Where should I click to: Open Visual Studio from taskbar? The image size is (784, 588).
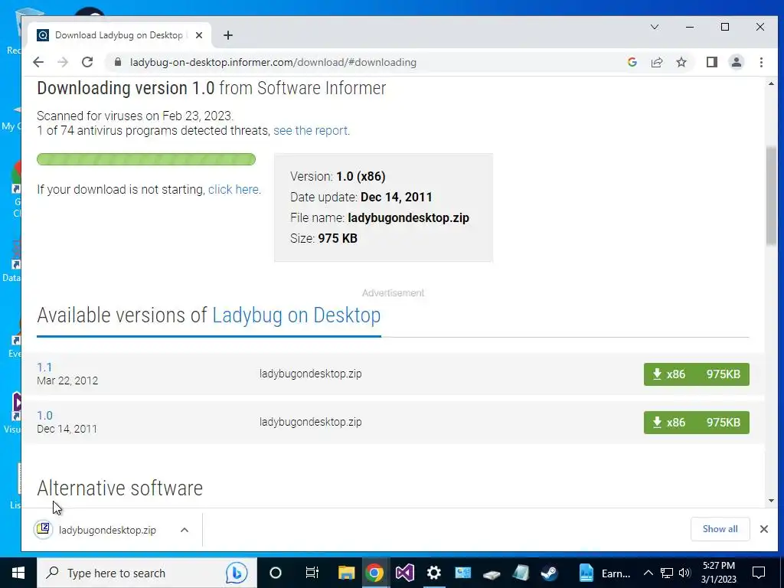(x=404, y=573)
